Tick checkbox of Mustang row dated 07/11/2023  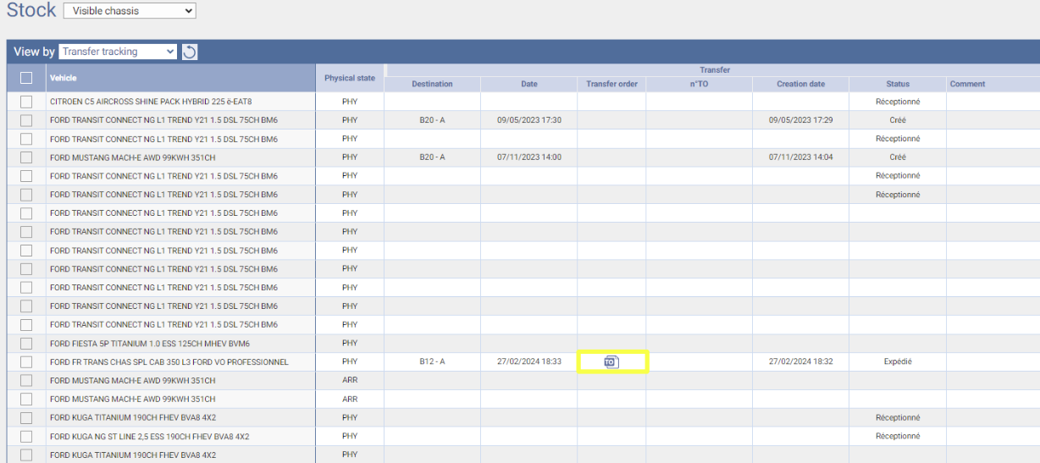[26, 157]
